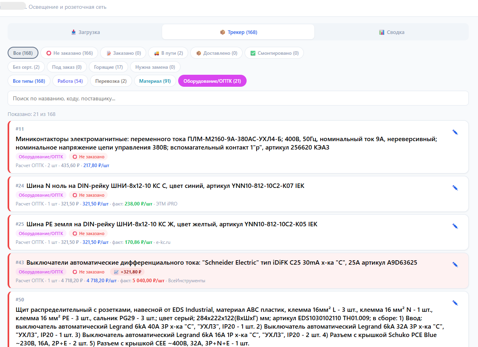Click the e-kc.ru supplier name
Viewport: 478px width, 347px height.
point(163,242)
